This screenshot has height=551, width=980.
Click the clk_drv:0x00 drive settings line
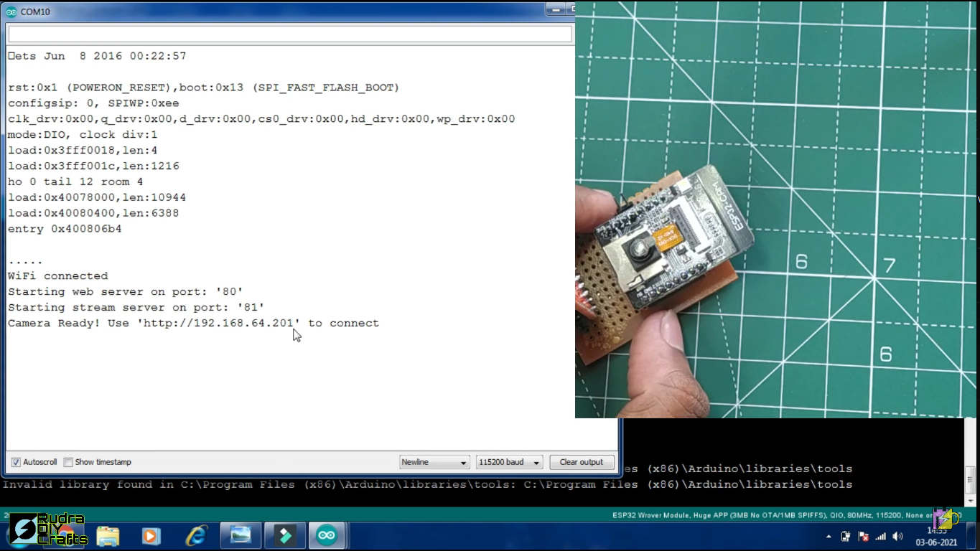(261, 119)
